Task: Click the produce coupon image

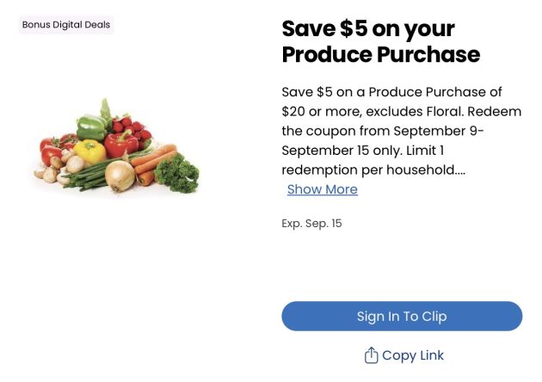Action: coord(117,147)
